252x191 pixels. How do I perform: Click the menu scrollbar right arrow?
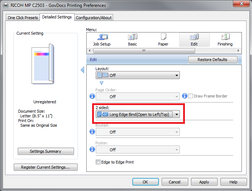click(x=239, y=51)
